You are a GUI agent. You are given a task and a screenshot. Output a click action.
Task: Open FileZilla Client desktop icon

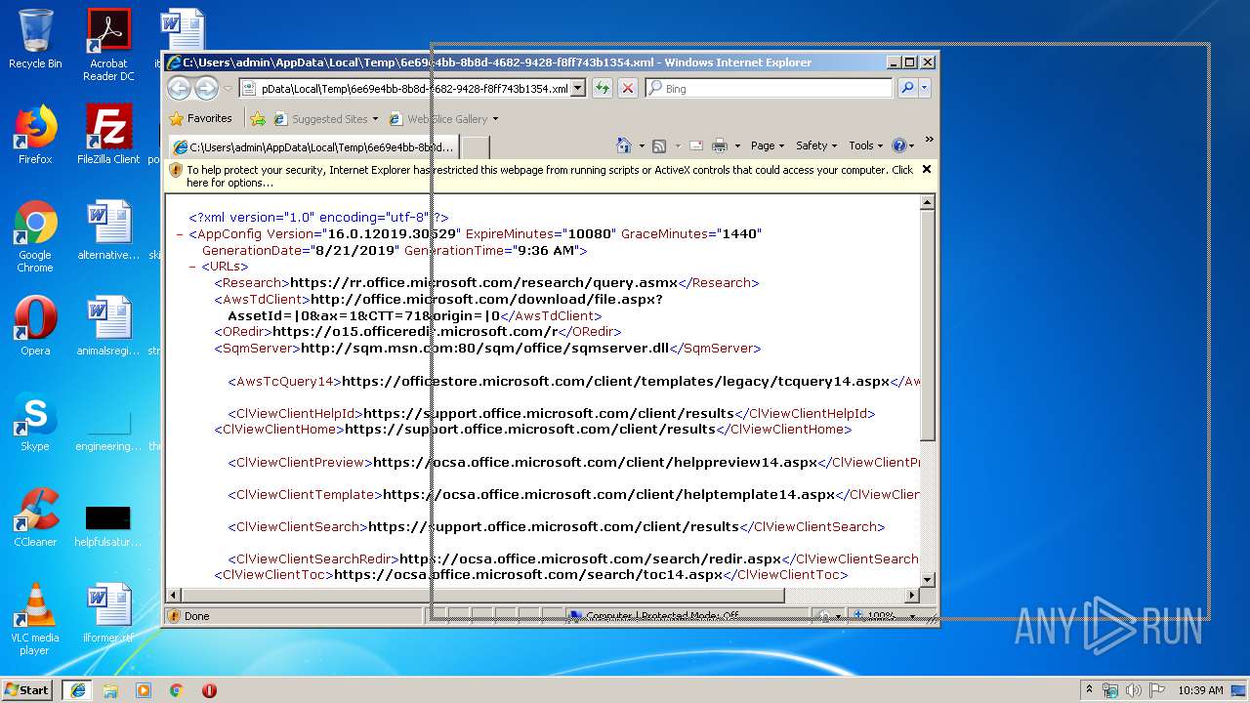pos(108,135)
